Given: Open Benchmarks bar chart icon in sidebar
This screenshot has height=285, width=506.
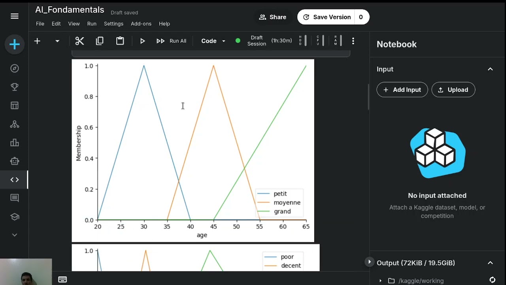Looking at the screenshot, I should 15,142.
